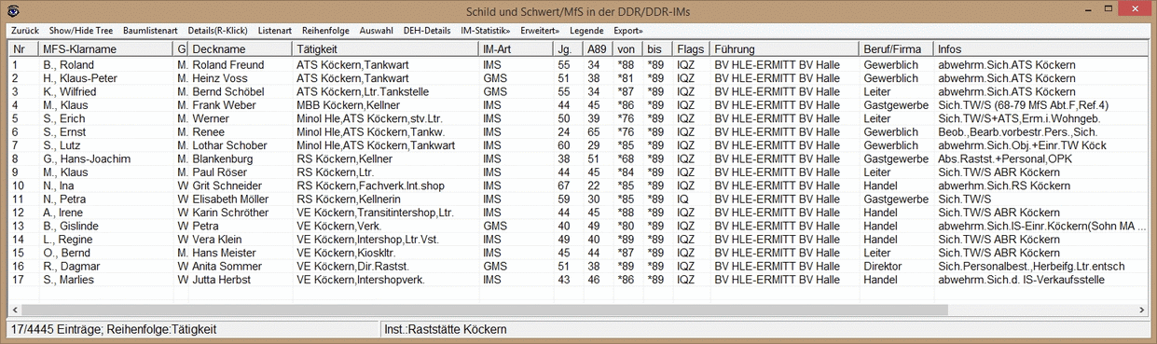Click status text Inst.:Raststätte Köckern

445,329
